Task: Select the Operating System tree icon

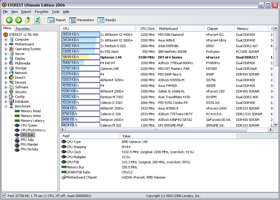Action: click(x=11, y=49)
